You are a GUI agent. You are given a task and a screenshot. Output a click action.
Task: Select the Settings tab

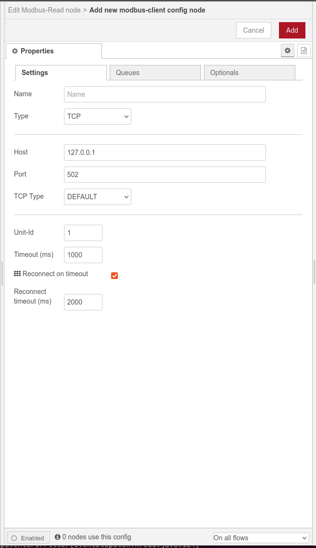click(61, 73)
